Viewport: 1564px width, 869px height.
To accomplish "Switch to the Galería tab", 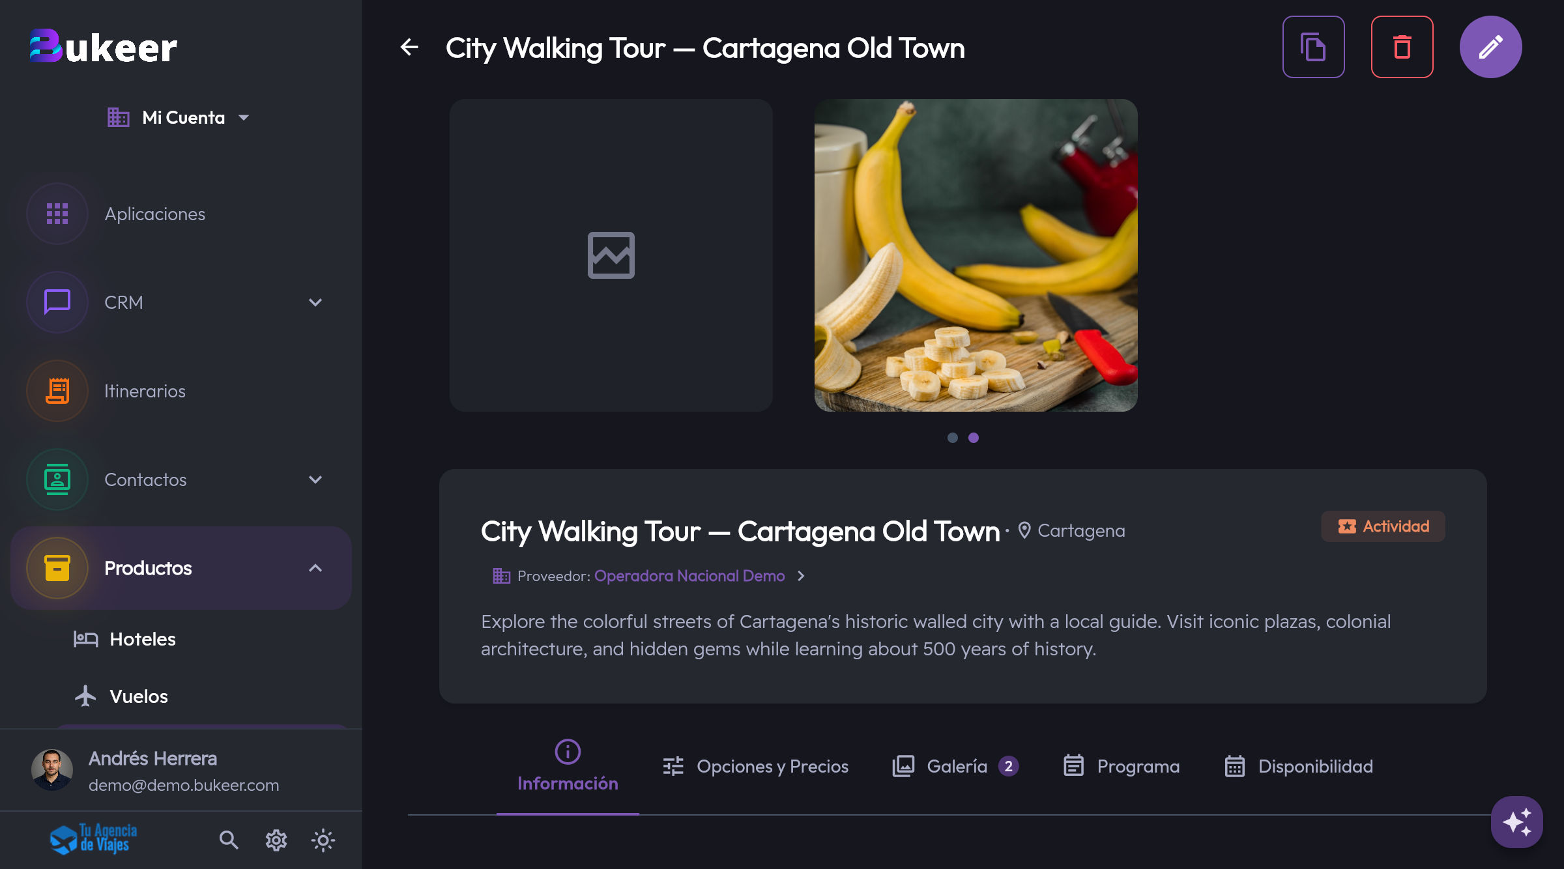I will 955,766.
